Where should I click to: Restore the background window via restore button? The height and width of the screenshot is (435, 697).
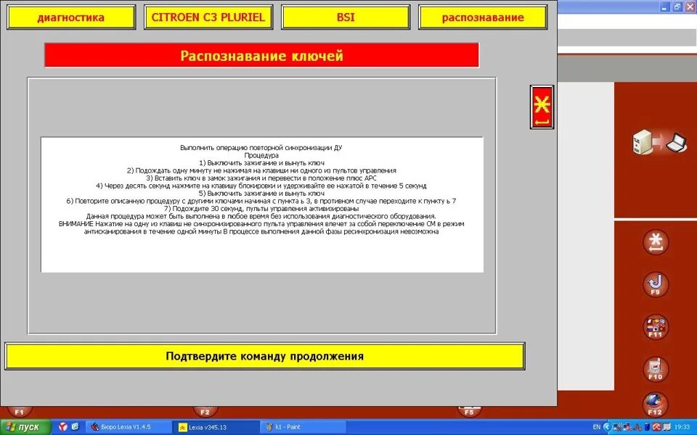click(677, 7)
